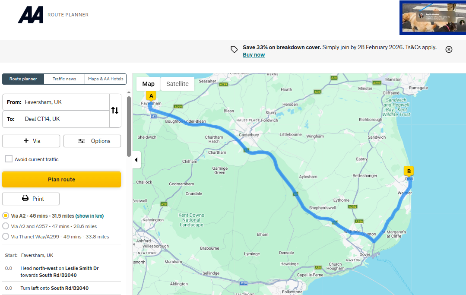The image size is (466, 295).
Task: Close the breakdown cover promo banner
Action: 449,49
